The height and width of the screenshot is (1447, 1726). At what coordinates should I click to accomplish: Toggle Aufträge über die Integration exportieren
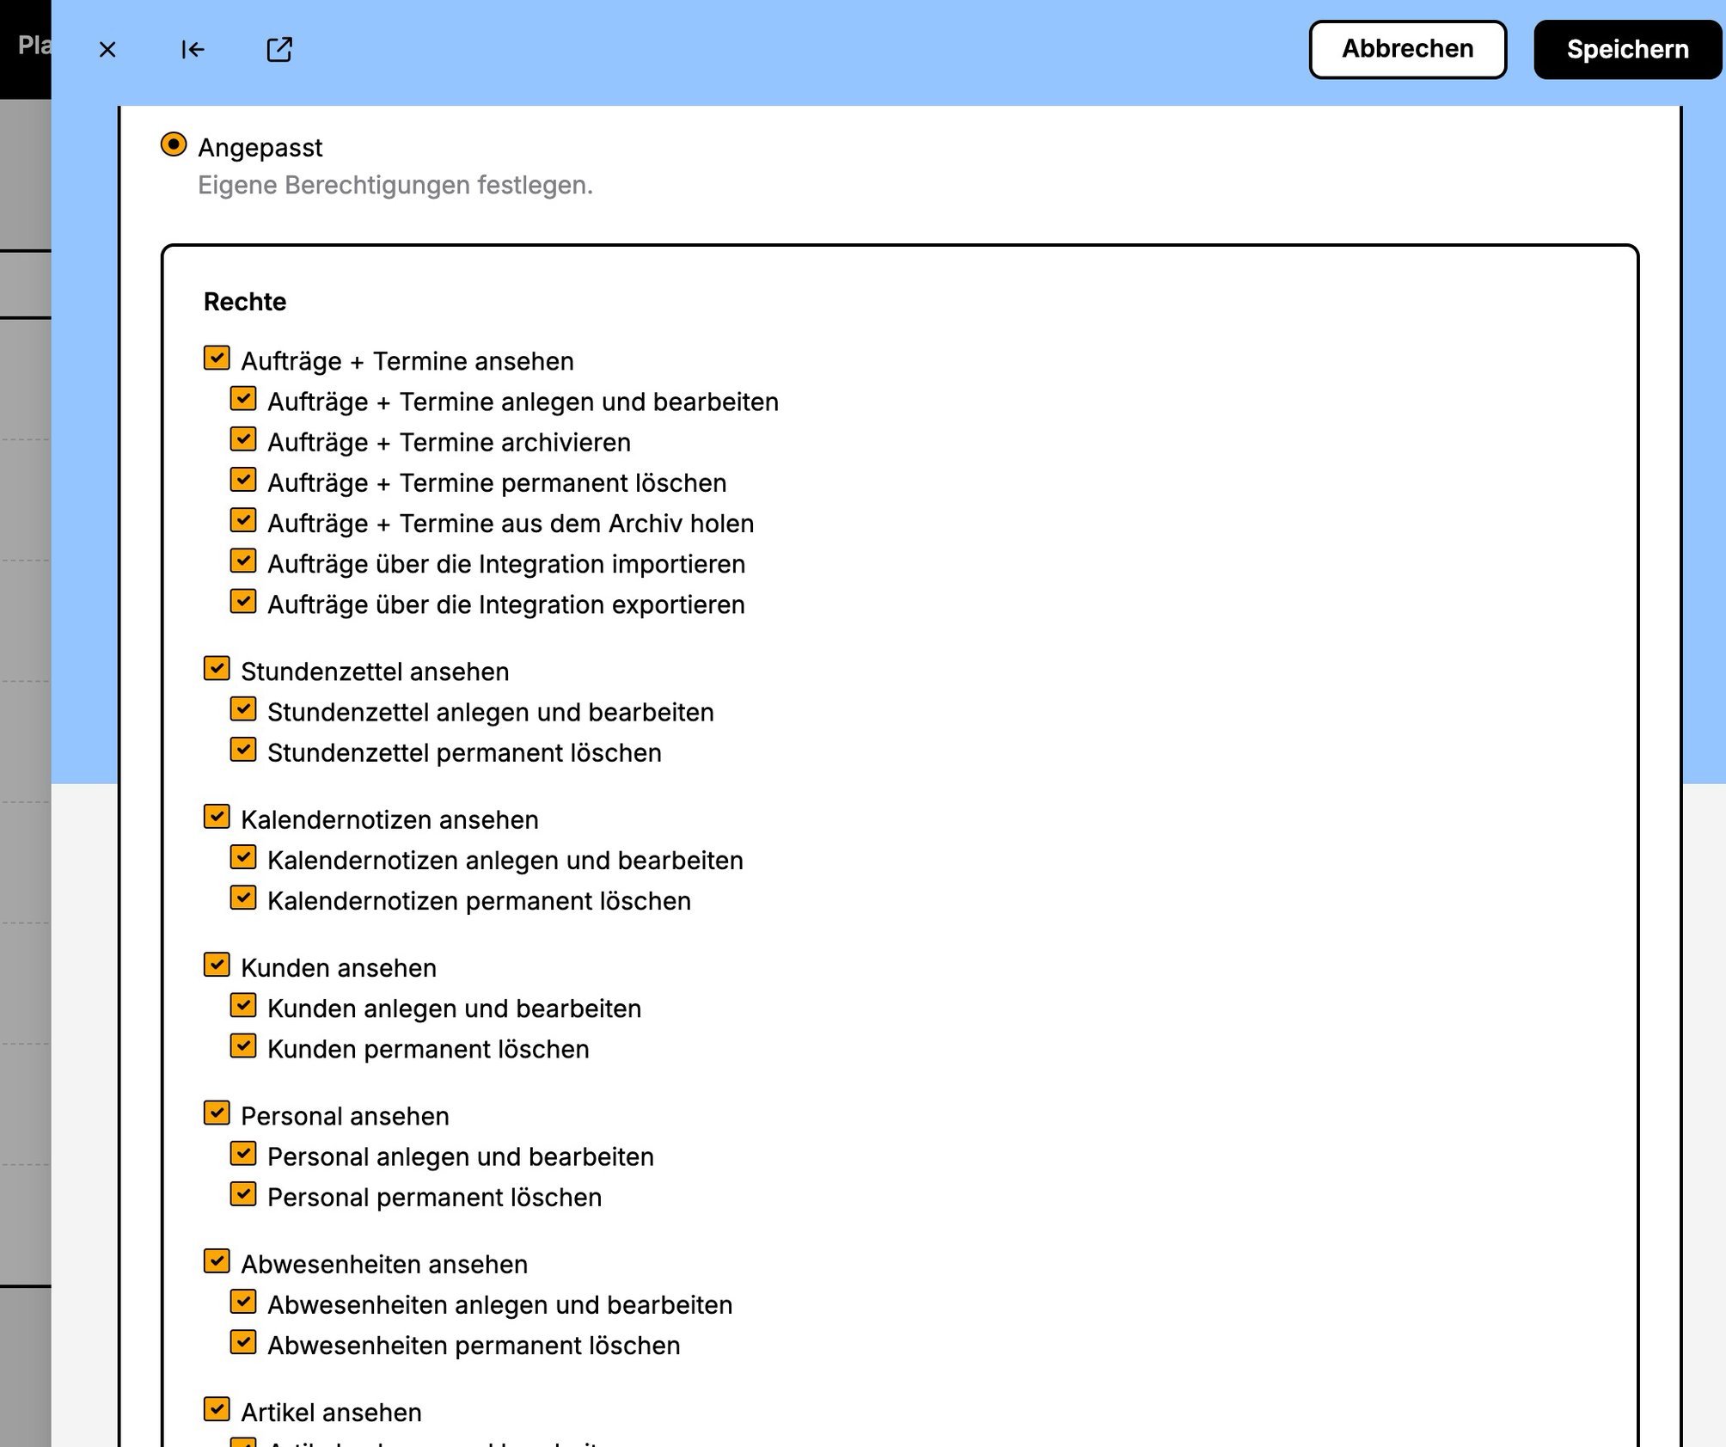click(243, 601)
